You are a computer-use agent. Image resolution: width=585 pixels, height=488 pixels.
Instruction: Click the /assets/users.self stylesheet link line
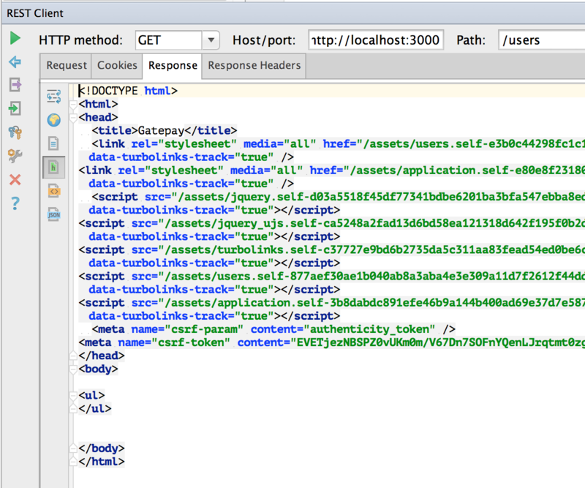point(338,144)
